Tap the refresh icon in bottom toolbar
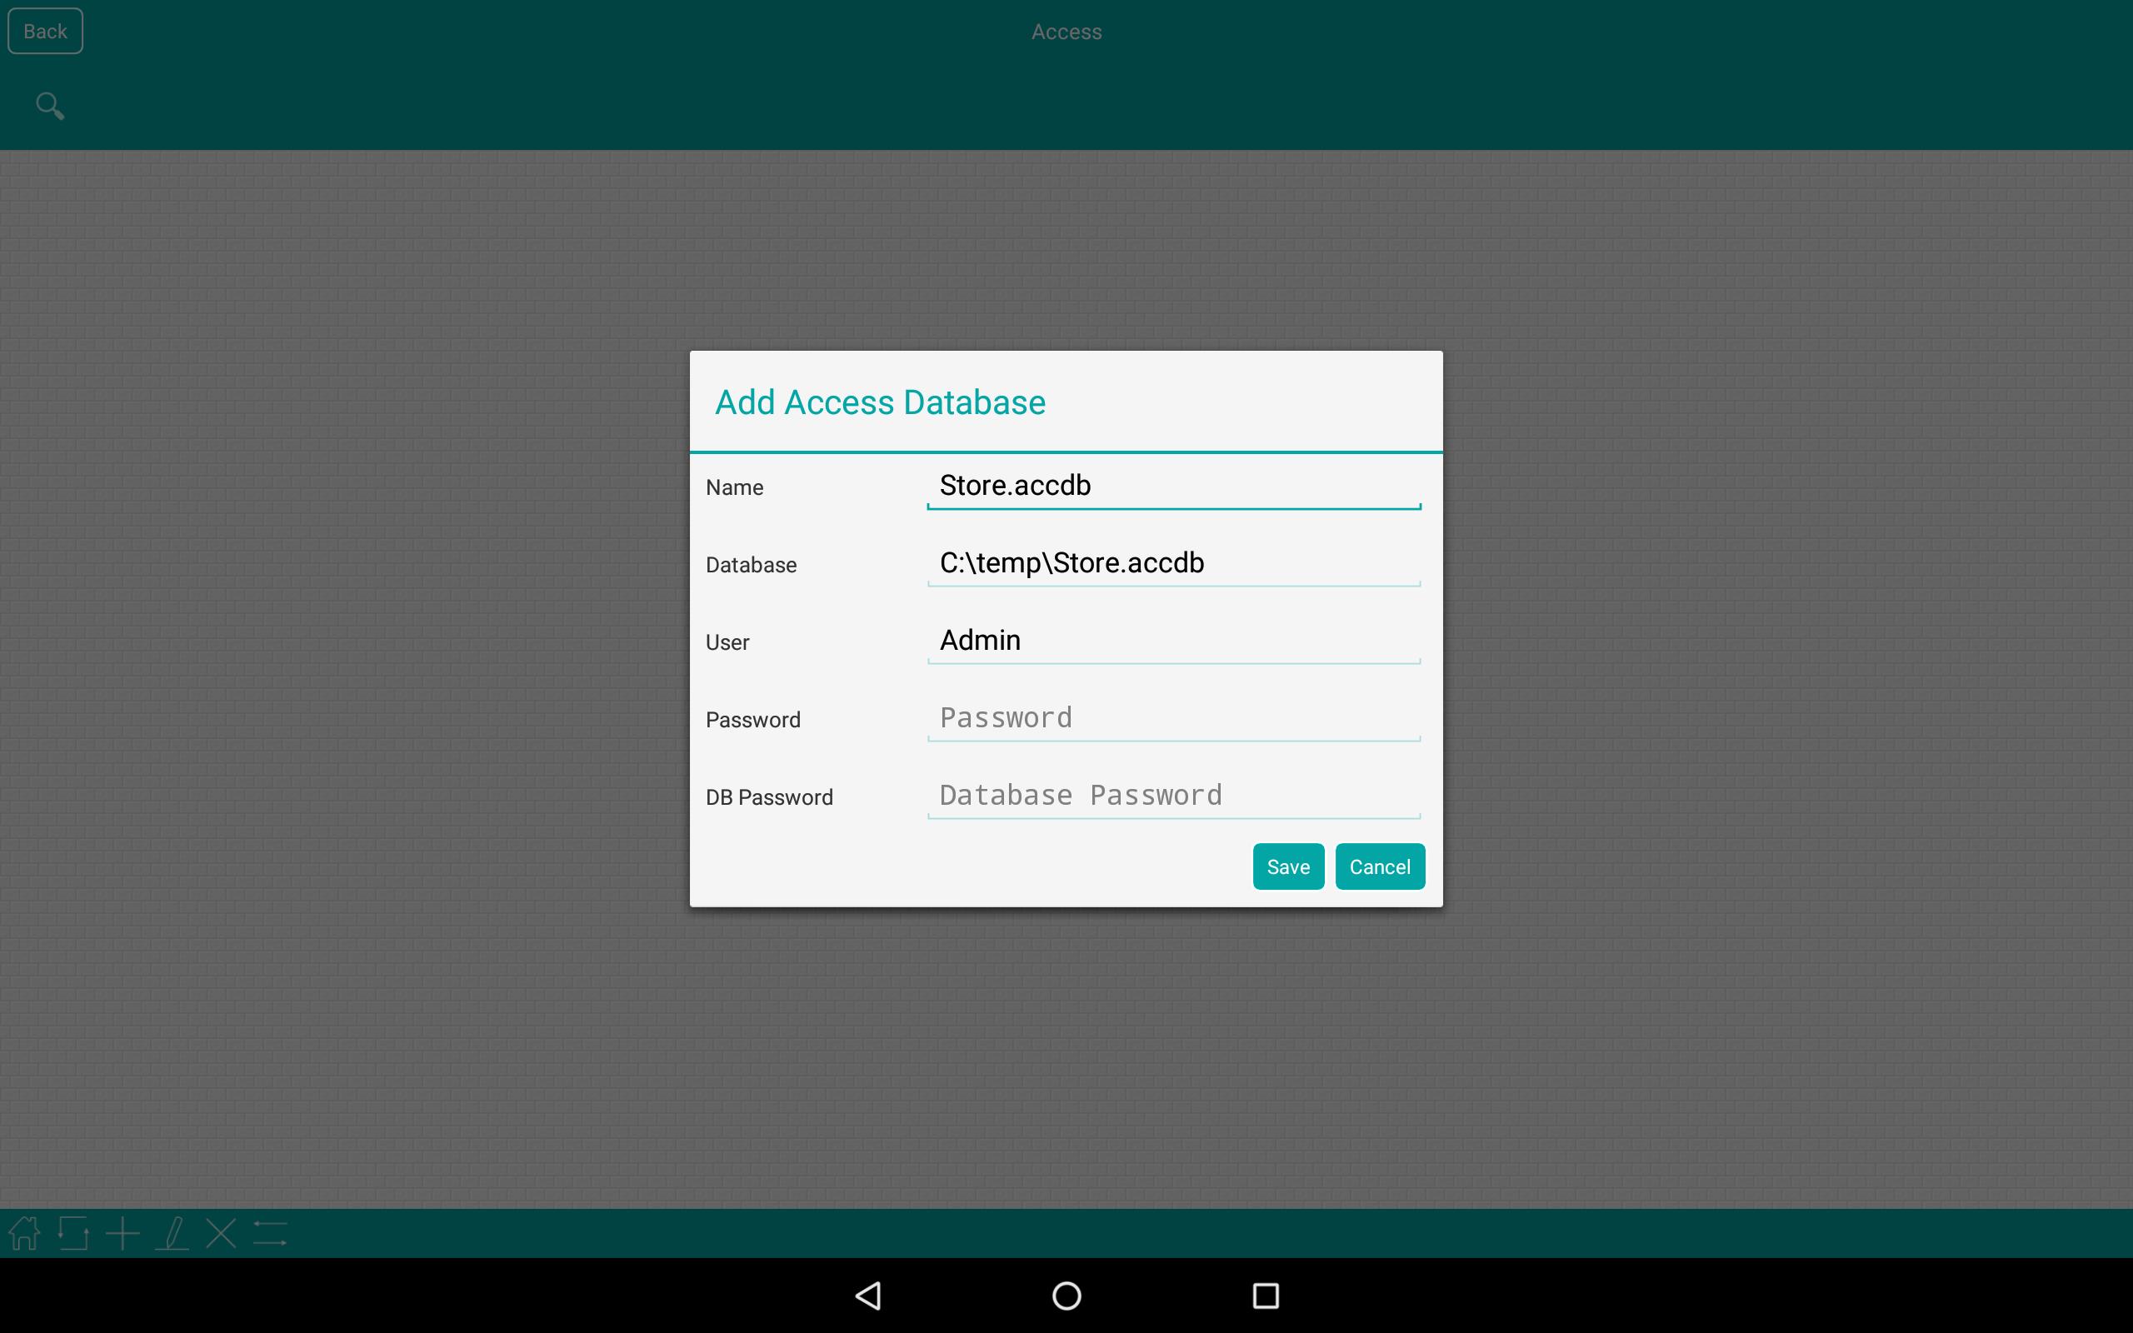 pyautogui.click(x=73, y=1233)
